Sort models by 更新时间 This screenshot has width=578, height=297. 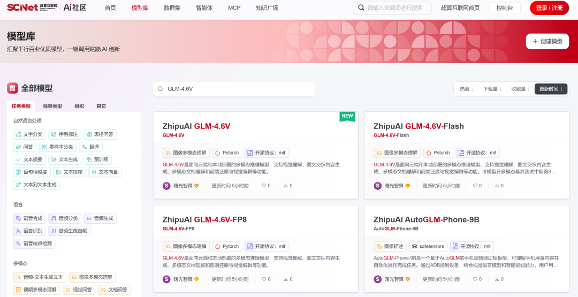pos(551,89)
